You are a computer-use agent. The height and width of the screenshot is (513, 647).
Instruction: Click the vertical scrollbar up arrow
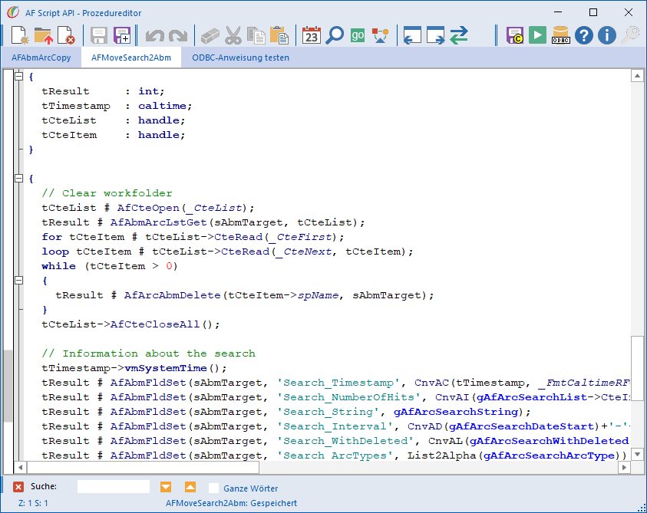(x=637, y=76)
